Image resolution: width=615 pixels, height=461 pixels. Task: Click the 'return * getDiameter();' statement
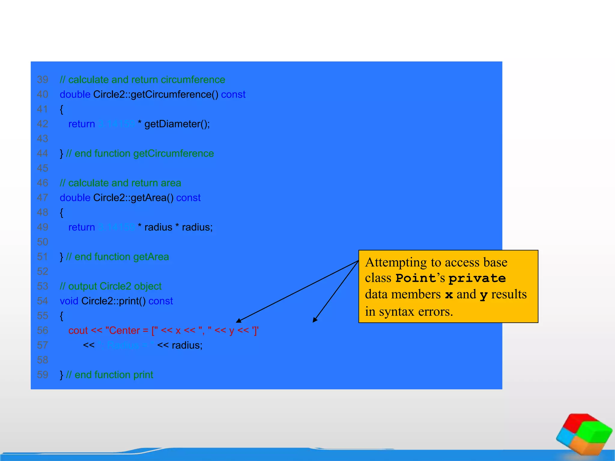pyautogui.click(x=139, y=124)
